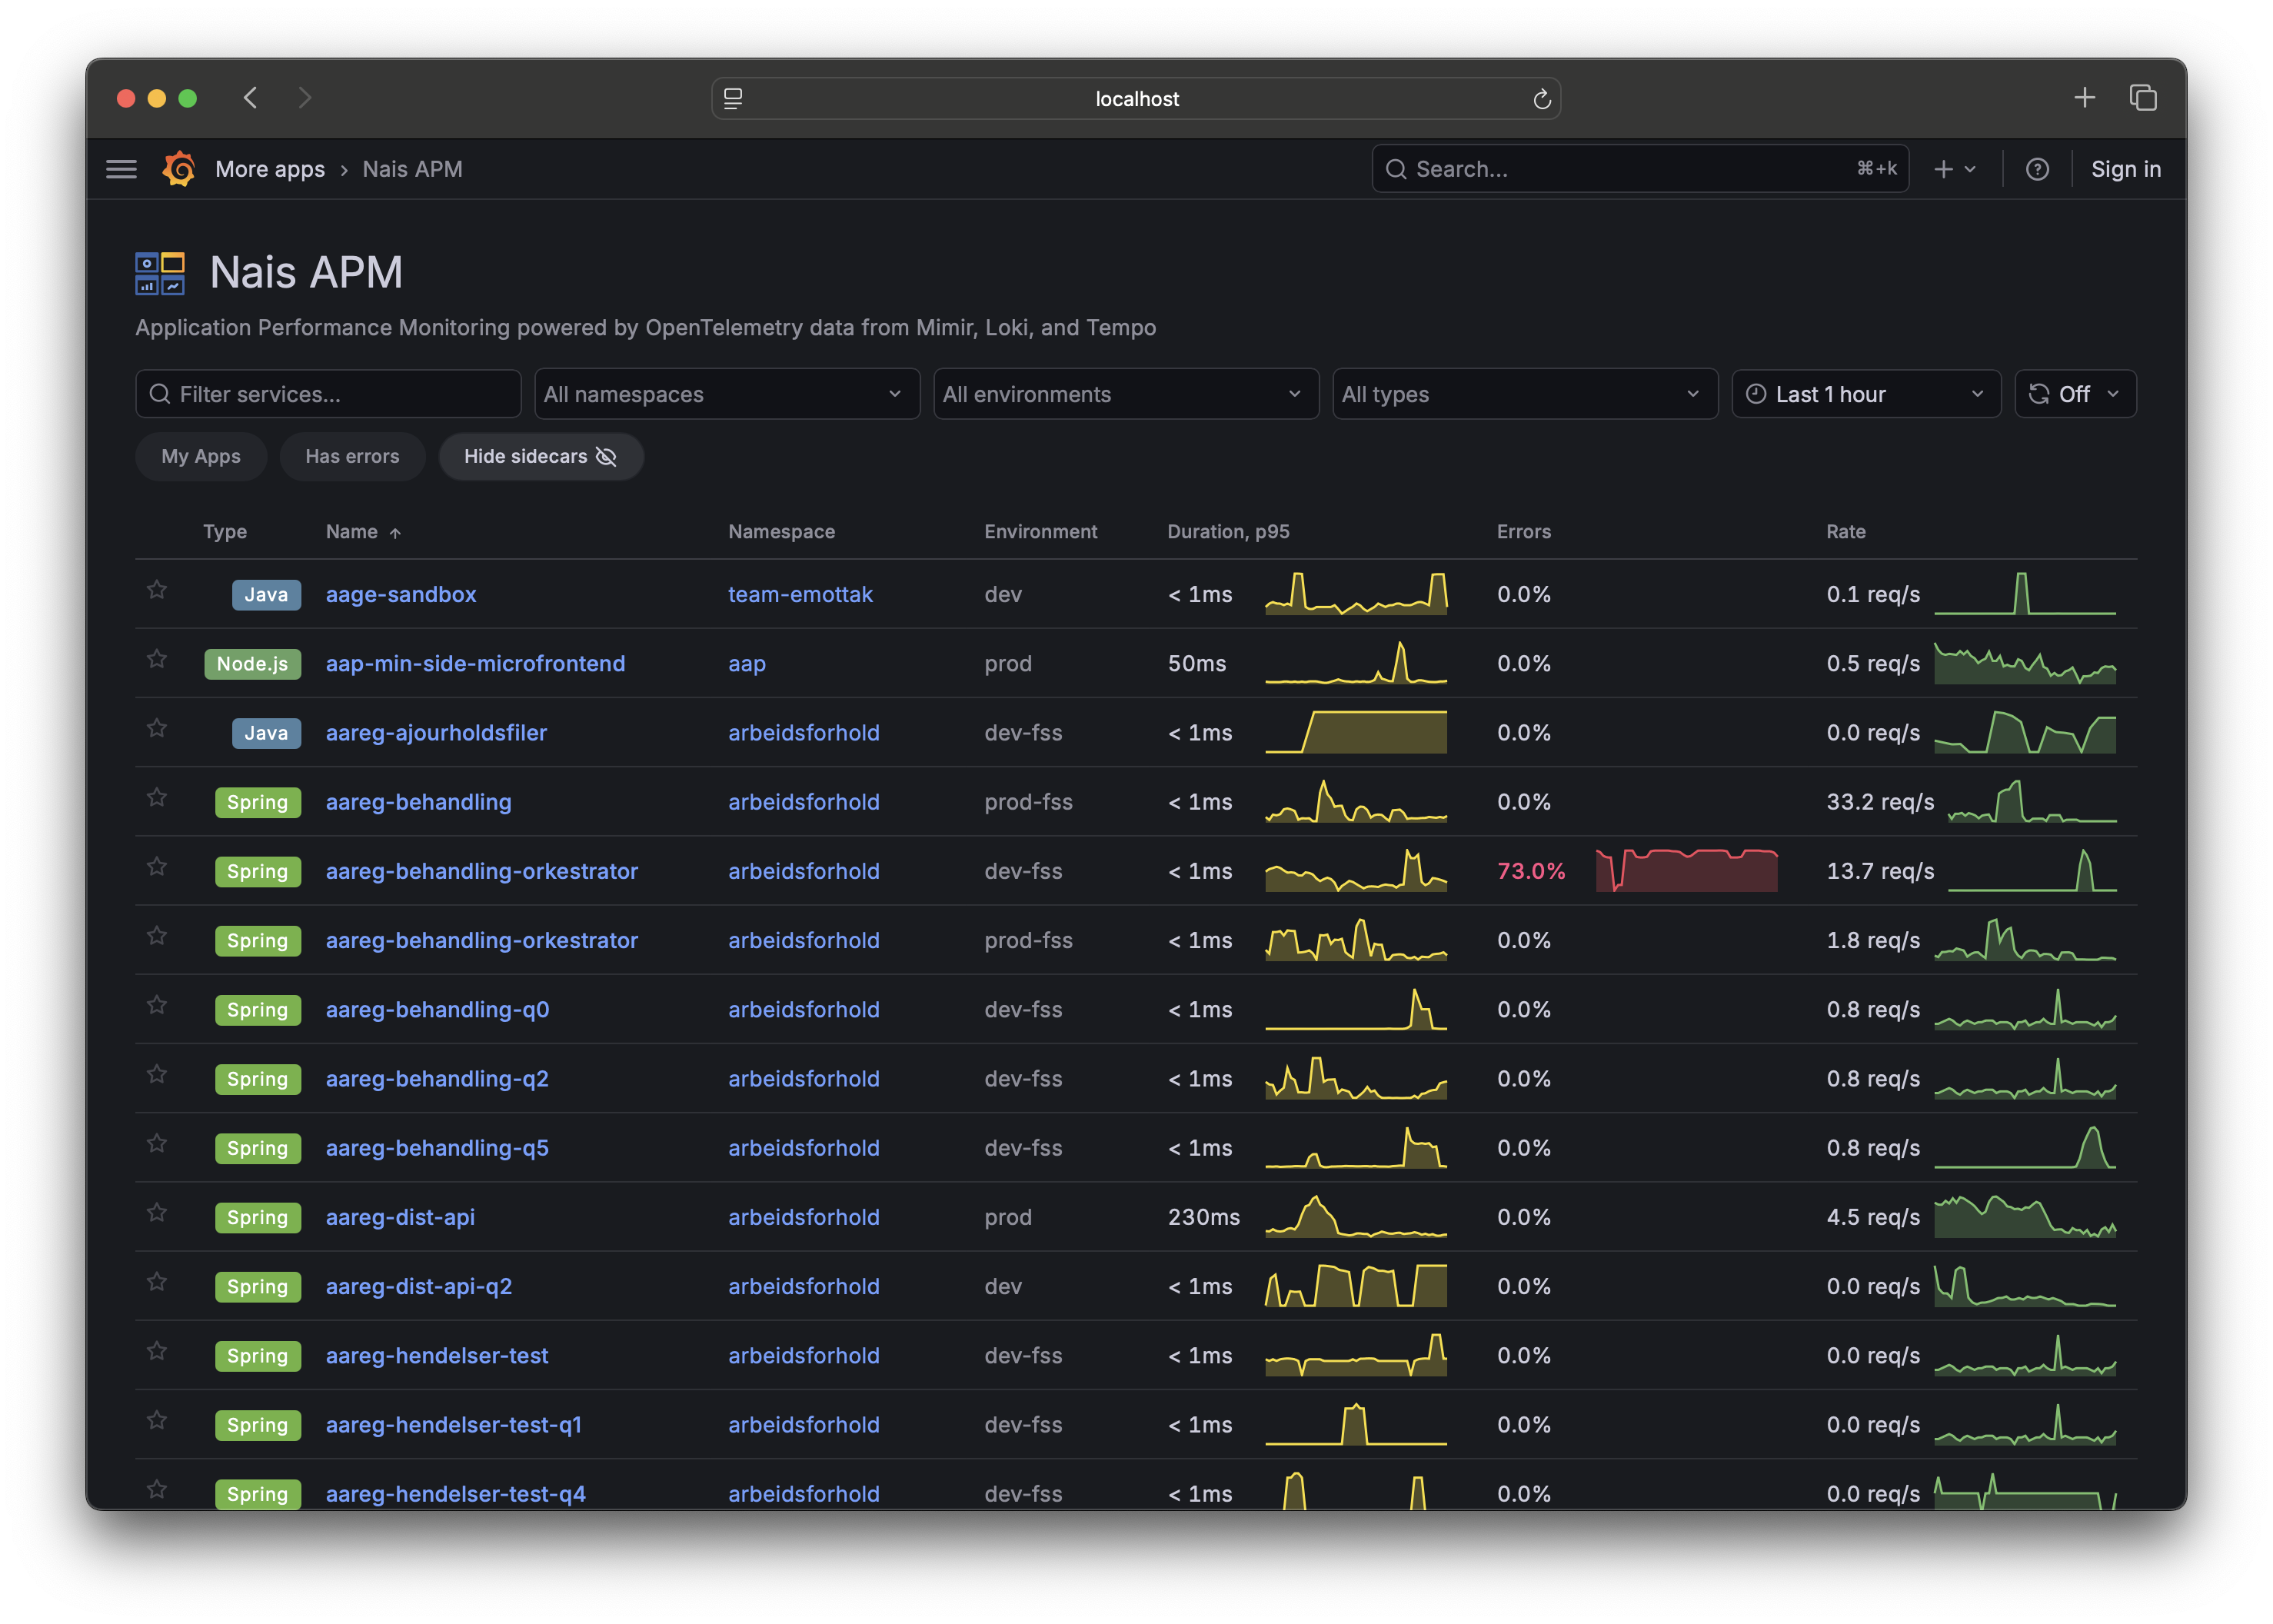Viewport: 2273px width, 1624px height.
Task: Open aareg-ajourholdsfiler service link
Action: (436, 733)
